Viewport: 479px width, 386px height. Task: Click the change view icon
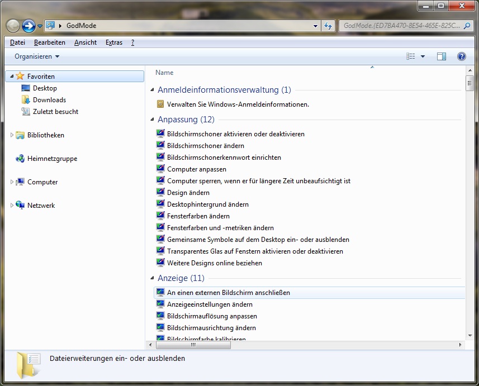pyautogui.click(x=411, y=56)
